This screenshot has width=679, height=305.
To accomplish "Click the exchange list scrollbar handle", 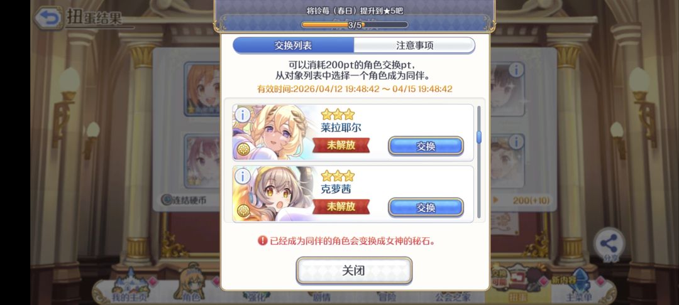I will point(479,137).
